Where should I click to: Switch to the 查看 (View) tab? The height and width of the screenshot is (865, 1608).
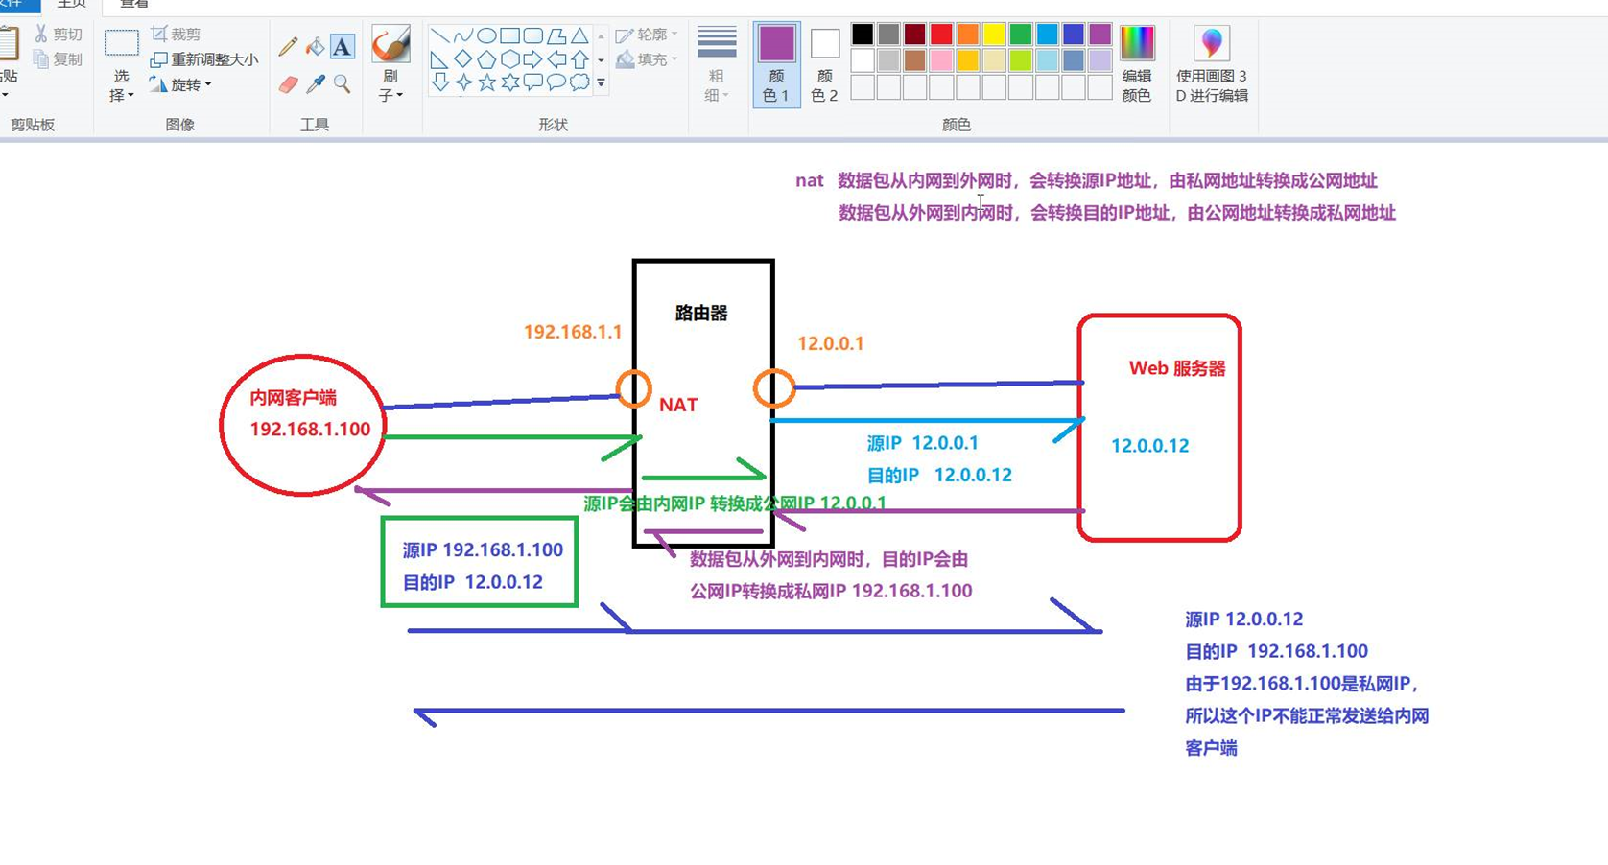click(x=134, y=5)
